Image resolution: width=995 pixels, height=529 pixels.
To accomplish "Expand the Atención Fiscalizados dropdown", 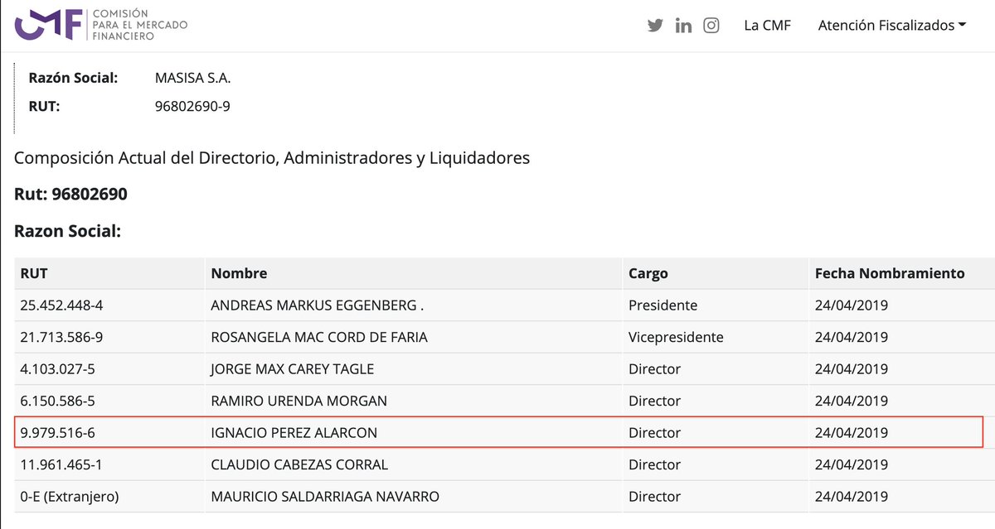I will [892, 25].
